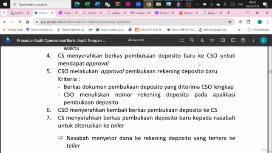Open the Buku Kurikulum bookmark

[213, 30]
